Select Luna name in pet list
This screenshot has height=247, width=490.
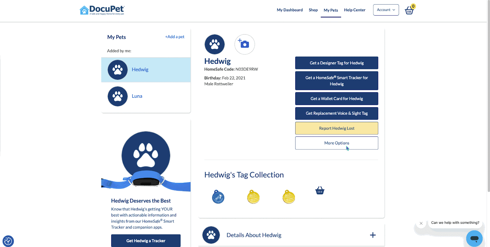(x=137, y=96)
